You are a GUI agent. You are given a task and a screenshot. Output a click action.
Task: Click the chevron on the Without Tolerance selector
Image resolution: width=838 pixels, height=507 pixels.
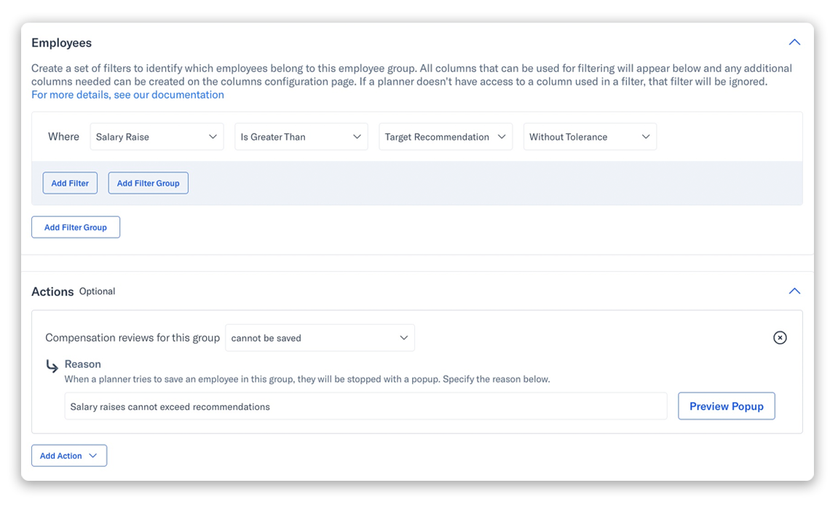[x=646, y=136]
